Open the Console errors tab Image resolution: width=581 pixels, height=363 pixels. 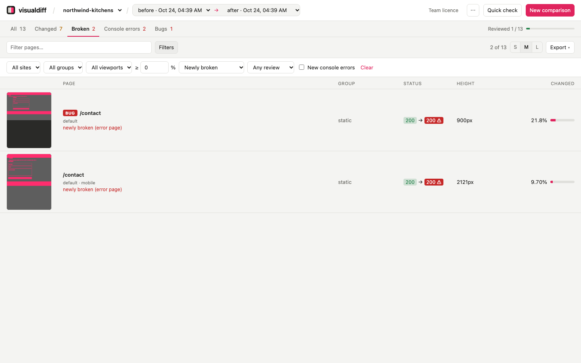pos(125,29)
